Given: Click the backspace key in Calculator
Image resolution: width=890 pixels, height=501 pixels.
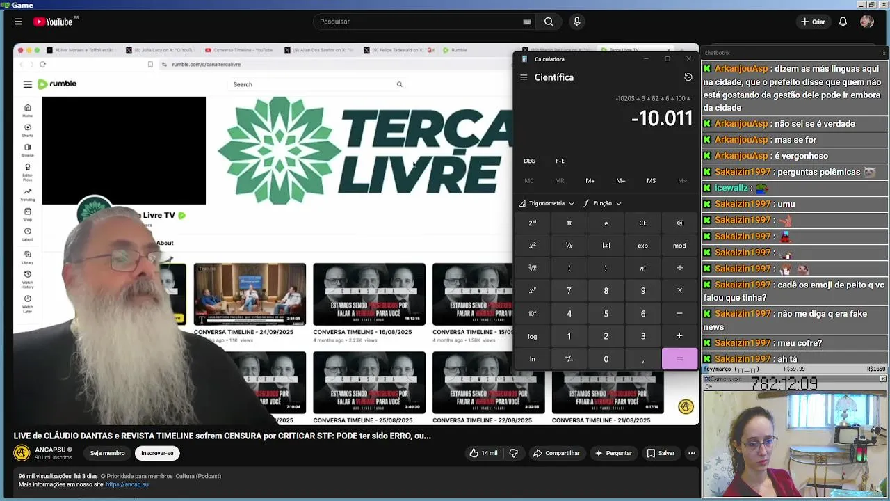Looking at the screenshot, I should 679,223.
